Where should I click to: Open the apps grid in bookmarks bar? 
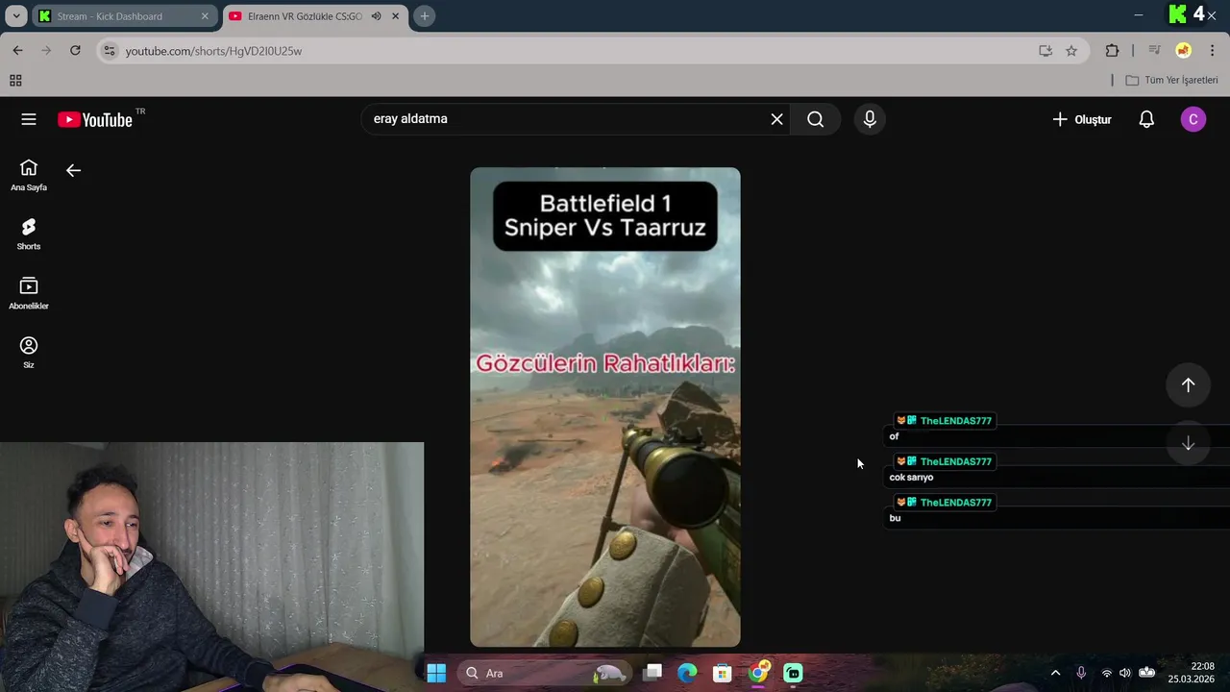[x=15, y=81]
